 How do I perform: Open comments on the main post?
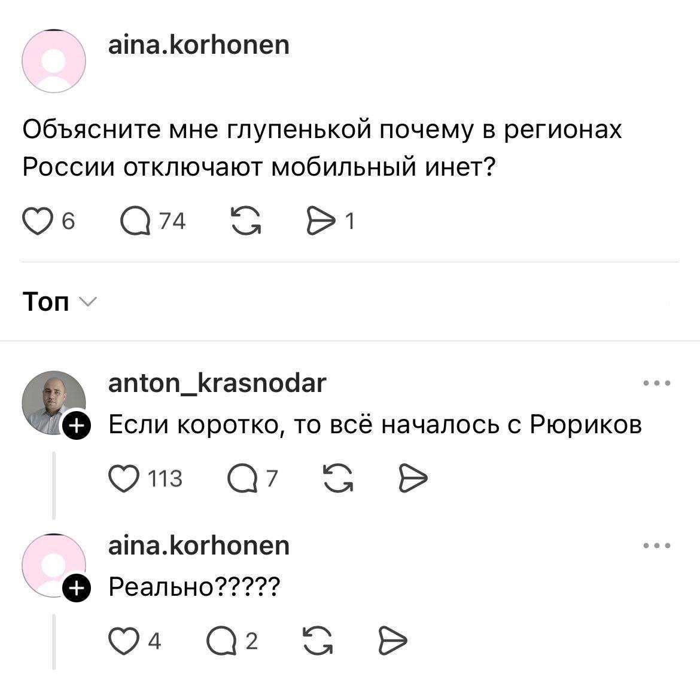134,222
